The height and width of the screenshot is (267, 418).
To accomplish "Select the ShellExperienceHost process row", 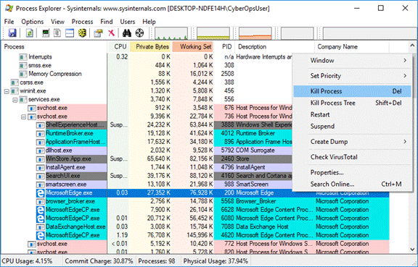I will click(x=147, y=125).
